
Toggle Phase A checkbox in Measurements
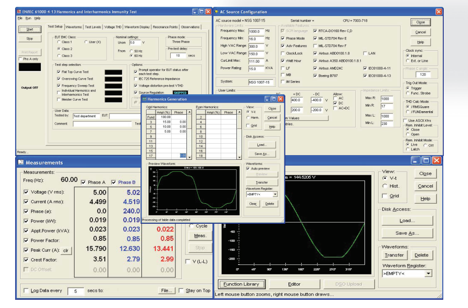click(83, 182)
